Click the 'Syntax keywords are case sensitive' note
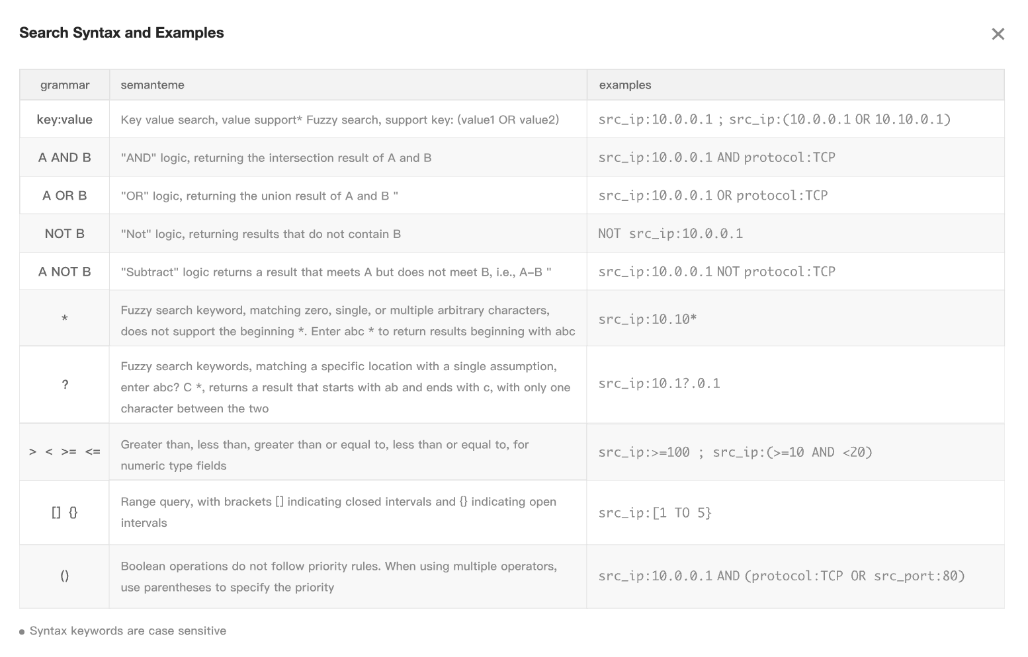Viewport: 1028px width, 657px height. [x=128, y=631]
